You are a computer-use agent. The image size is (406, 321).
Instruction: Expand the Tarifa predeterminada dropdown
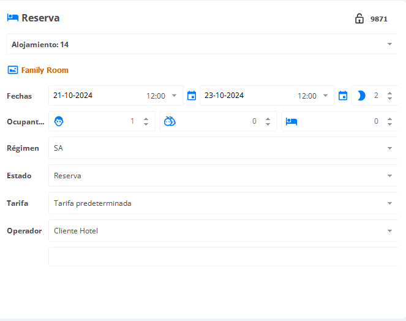pos(223,203)
